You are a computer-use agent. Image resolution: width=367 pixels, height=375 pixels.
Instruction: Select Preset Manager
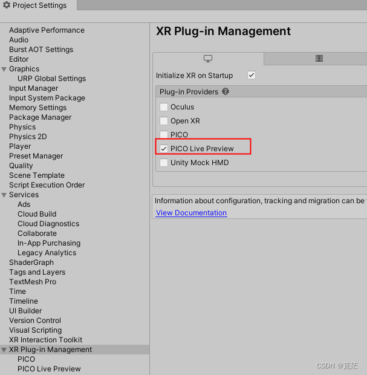click(36, 156)
